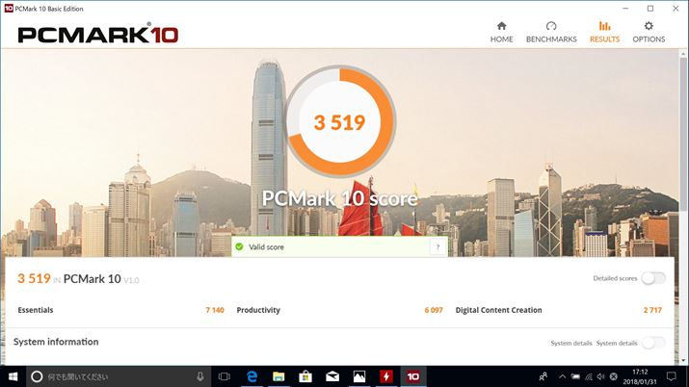Show hidden system tray icons
Viewport: 689px width, 387px height.
[x=562, y=376]
